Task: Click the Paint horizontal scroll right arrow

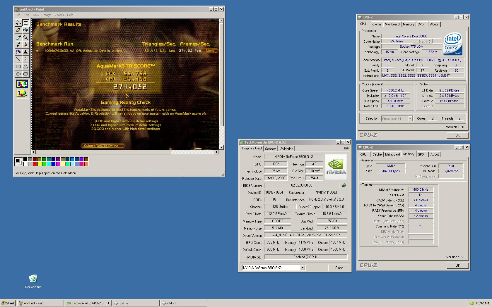Action: [x=217, y=152]
